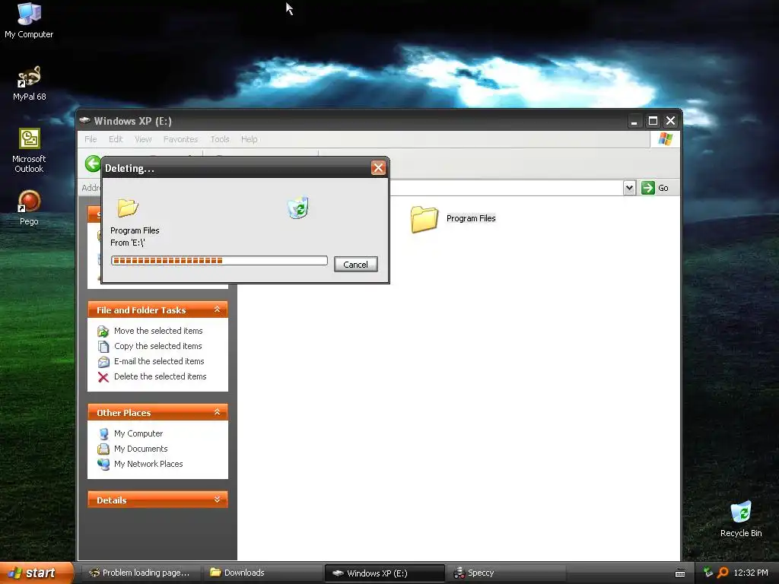This screenshot has height=584, width=779.
Task: Collapse the Other Places panel
Action: [217, 412]
